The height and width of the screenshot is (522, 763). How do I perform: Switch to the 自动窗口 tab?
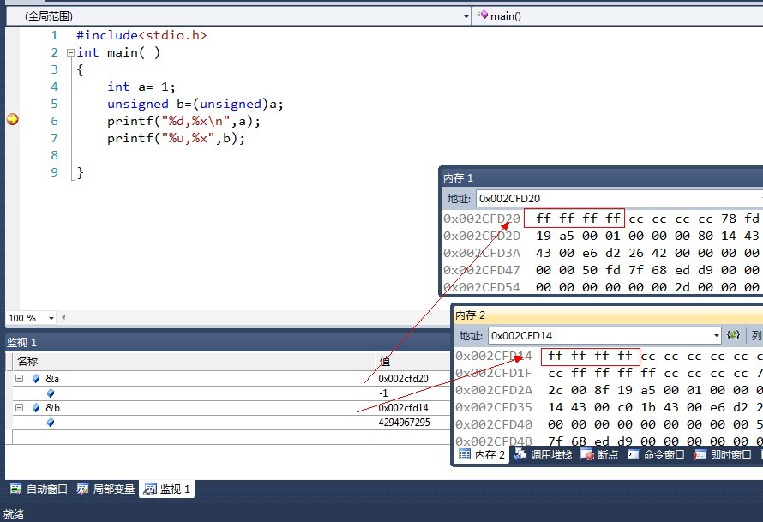click(x=39, y=489)
